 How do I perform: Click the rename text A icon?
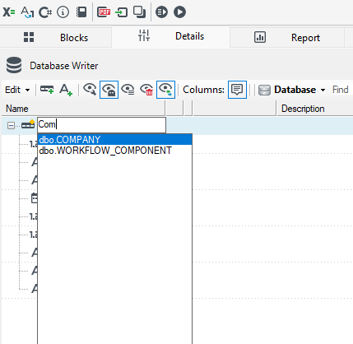click(27, 12)
